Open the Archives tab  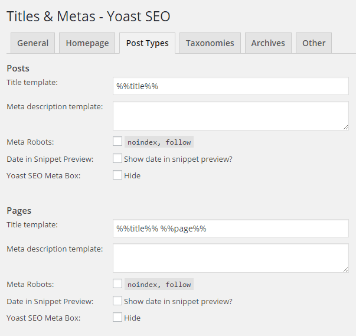click(268, 43)
